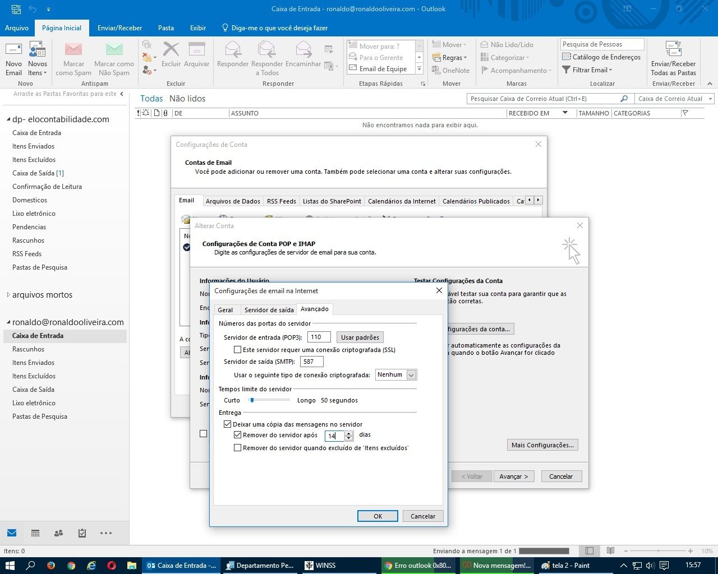The width and height of the screenshot is (718, 574).
Task: Click Usar padrões button
Action: [360, 337]
